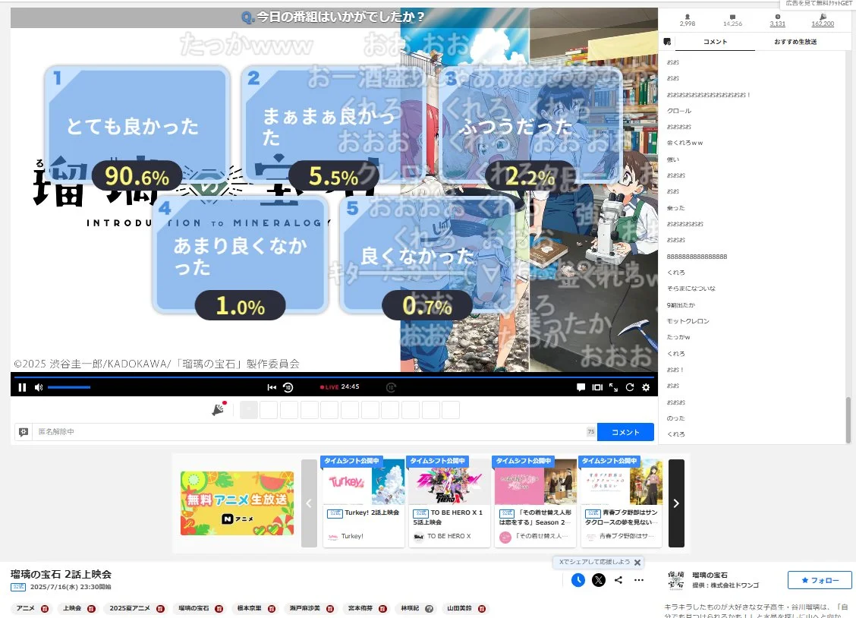Viewport: 856px width, 618px height.
Task: Open the TO BE HERO X 15話上映会 card
Action: [450, 503]
